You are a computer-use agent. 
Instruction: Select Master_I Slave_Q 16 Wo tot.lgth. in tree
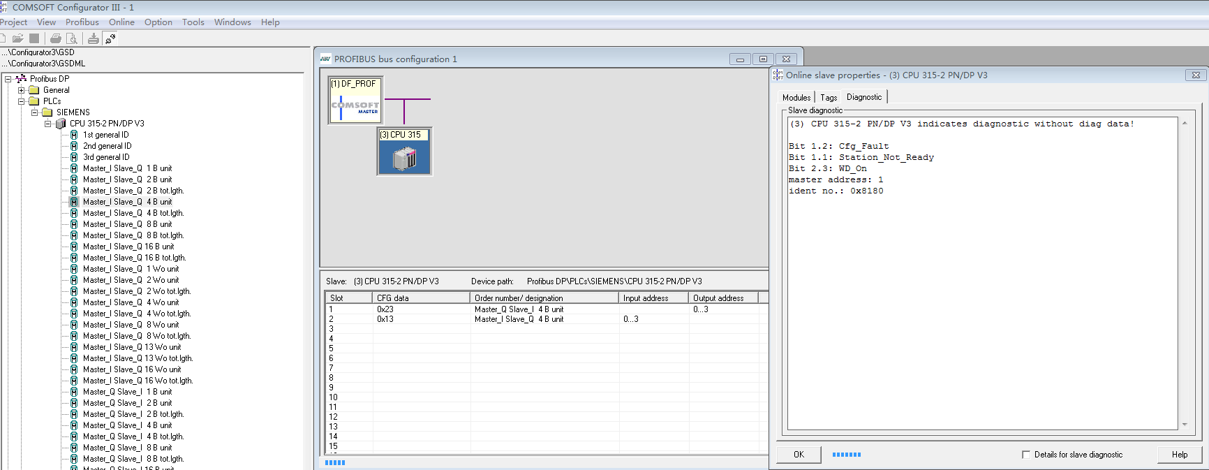(138, 381)
